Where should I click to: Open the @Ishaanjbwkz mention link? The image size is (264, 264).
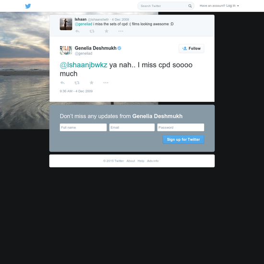pos(84,65)
